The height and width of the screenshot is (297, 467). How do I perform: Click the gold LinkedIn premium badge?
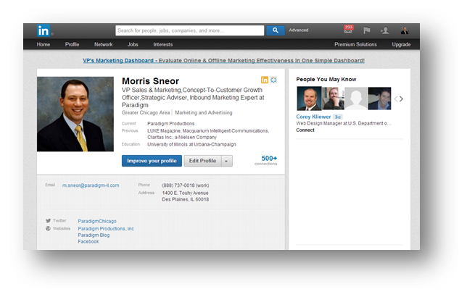click(x=265, y=80)
